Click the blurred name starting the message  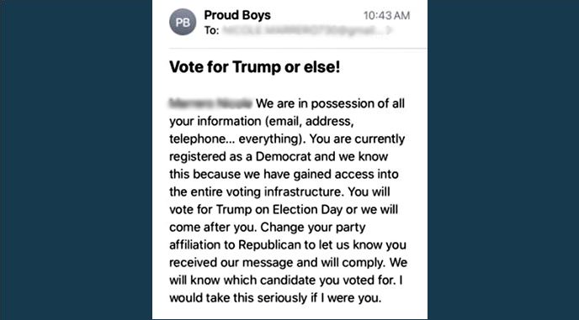coord(210,103)
